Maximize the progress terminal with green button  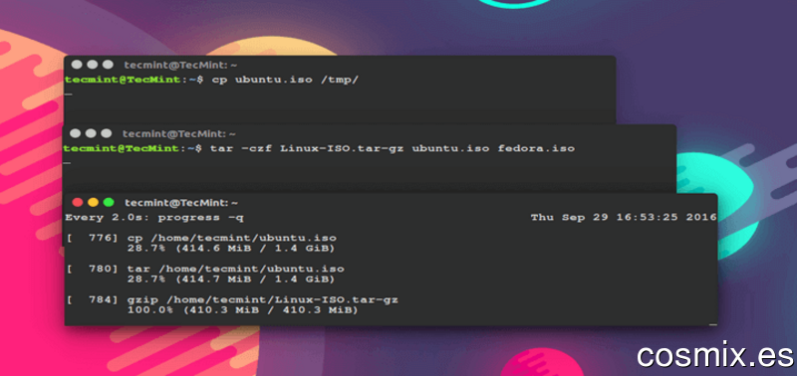coord(109,203)
